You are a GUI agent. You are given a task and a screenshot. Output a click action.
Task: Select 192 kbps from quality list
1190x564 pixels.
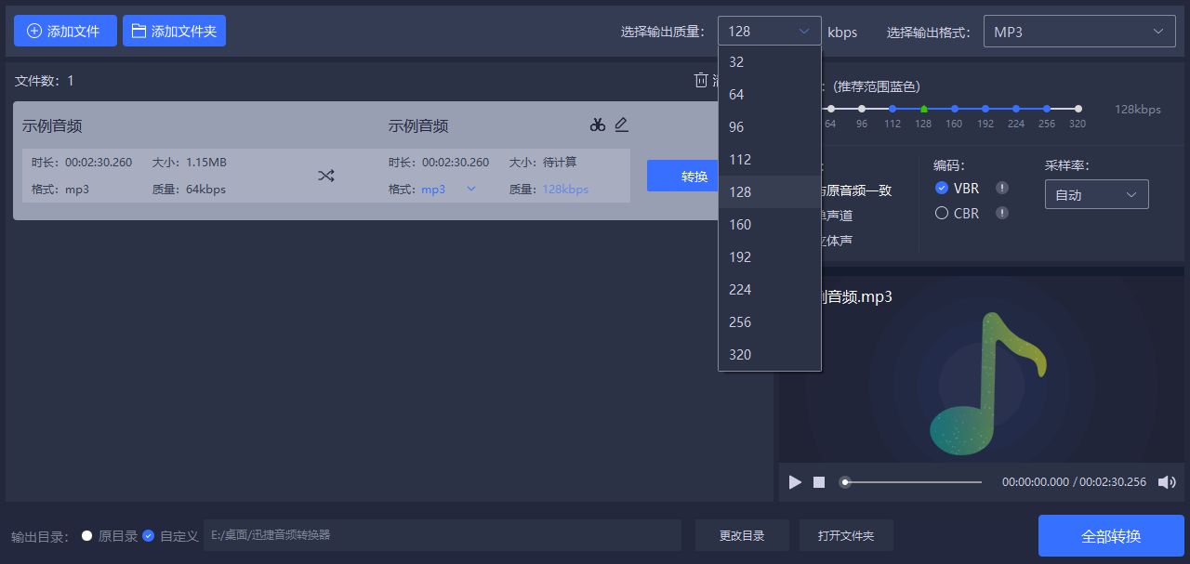[770, 257]
